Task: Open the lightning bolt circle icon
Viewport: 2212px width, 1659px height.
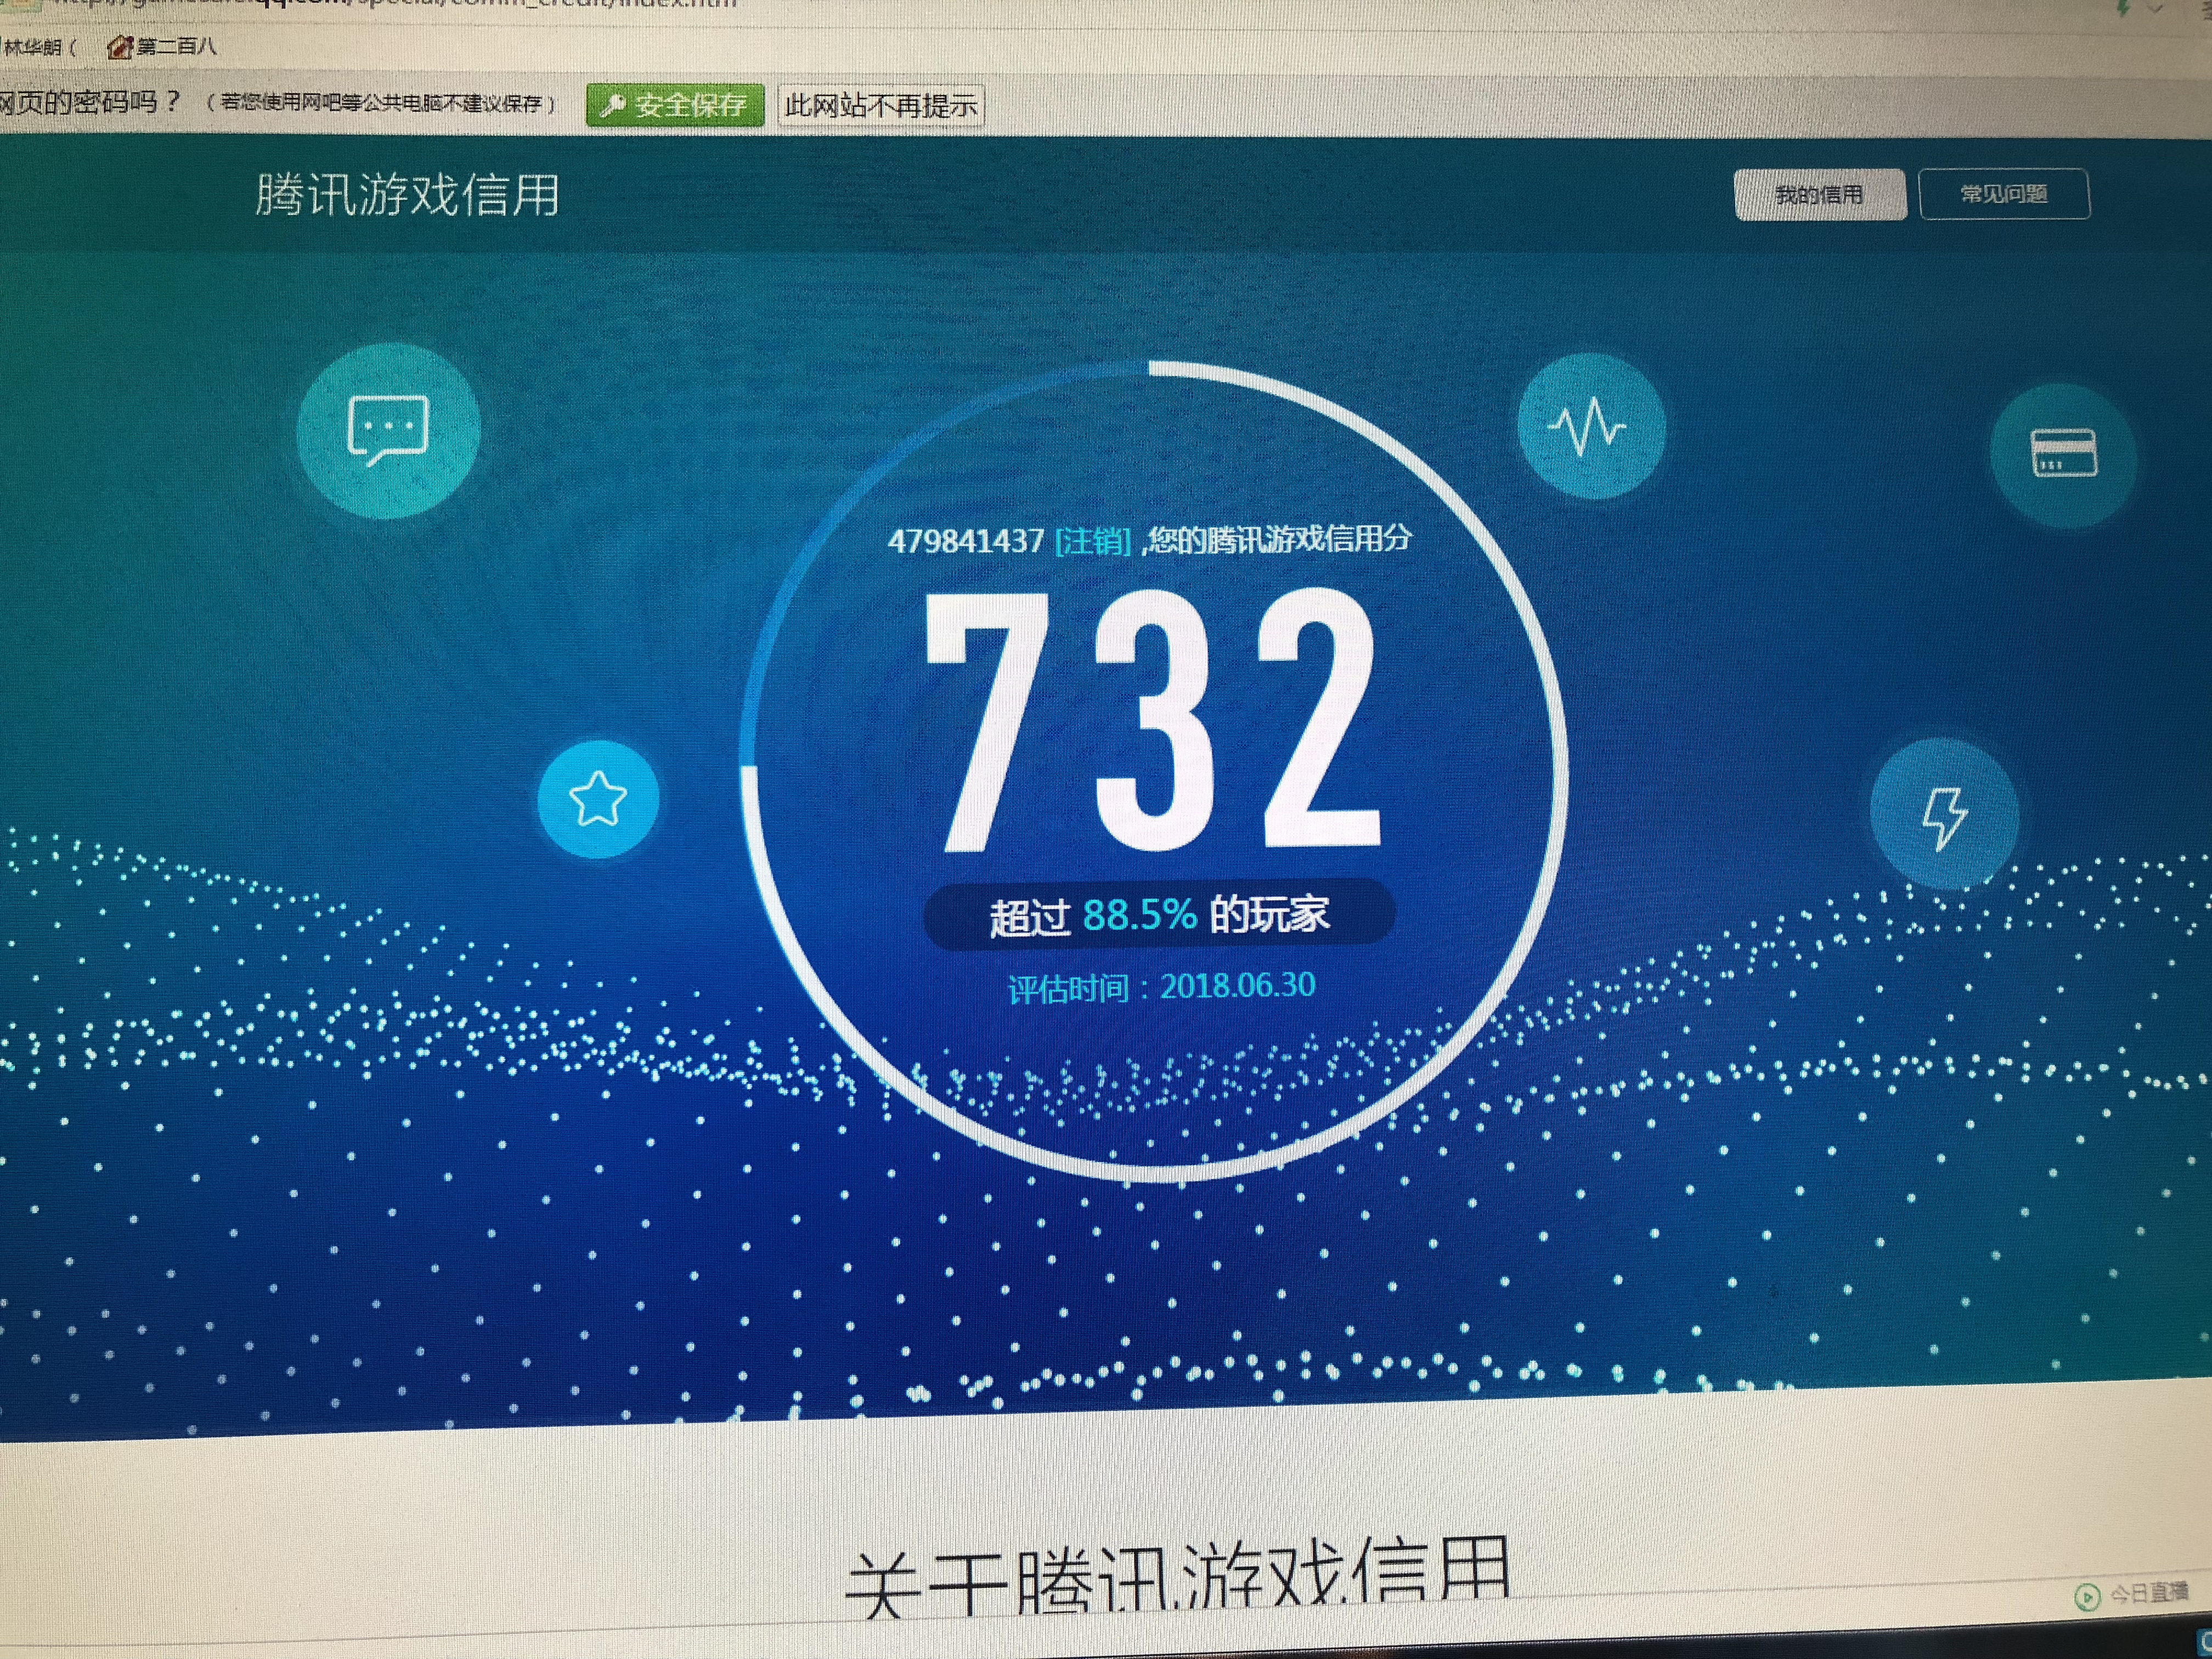Action: coord(1944,814)
